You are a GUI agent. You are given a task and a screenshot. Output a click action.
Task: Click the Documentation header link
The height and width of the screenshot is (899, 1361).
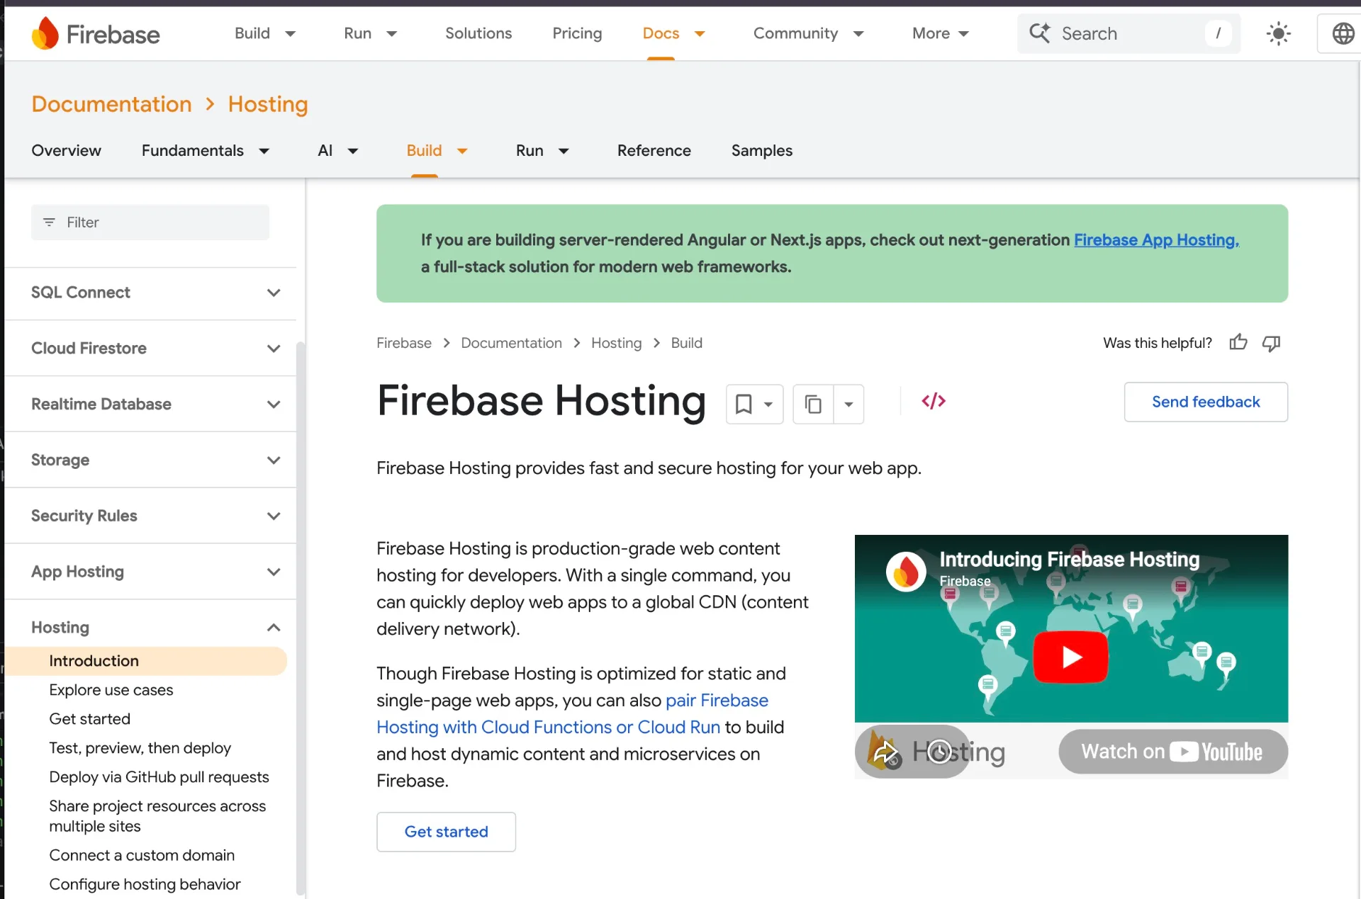tap(111, 104)
